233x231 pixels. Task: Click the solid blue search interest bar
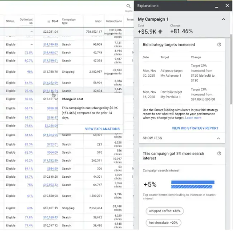coord(193,182)
